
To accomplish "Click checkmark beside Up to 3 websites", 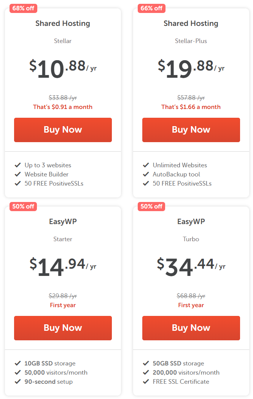I will coord(18,165).
